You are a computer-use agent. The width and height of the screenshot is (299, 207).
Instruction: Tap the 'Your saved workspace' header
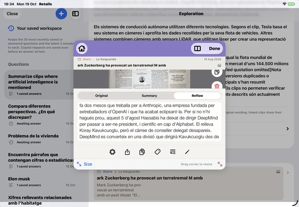[39, 28]
